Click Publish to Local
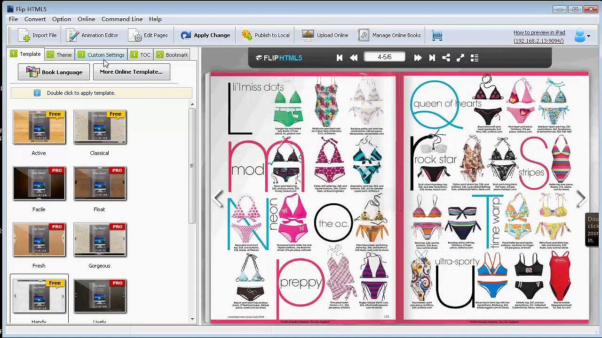This screenshot has width=602, height=338. click(265, 35)
